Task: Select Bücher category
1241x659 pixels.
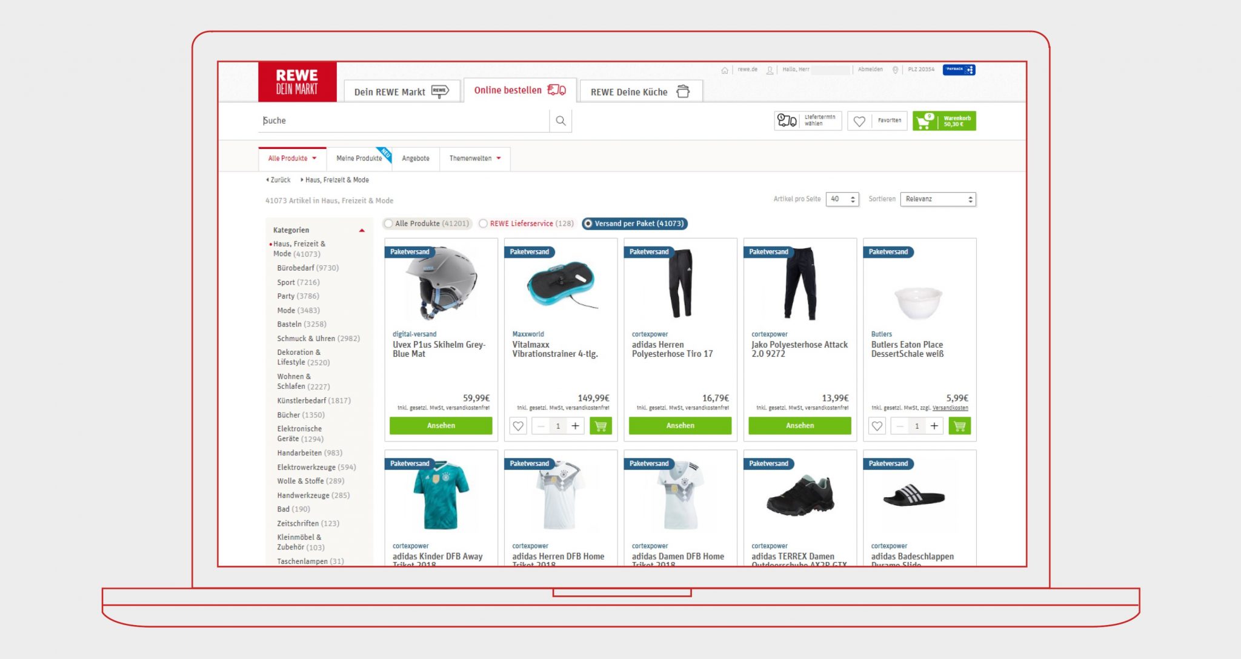Action: 301,415
